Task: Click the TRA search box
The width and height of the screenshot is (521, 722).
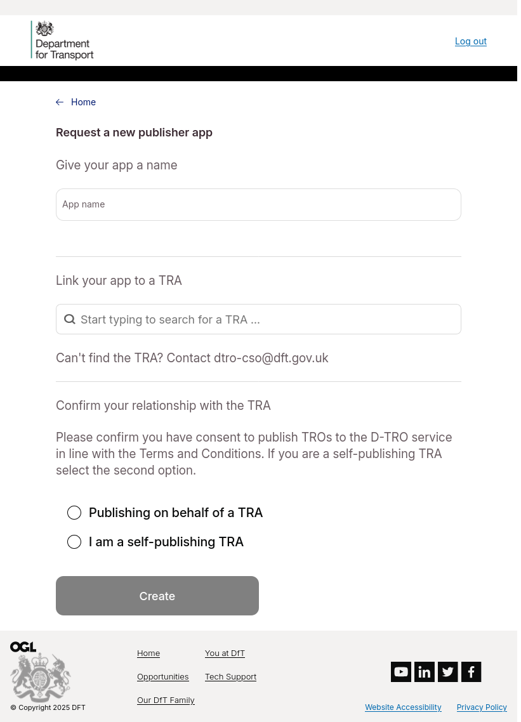Action: [258, 319]
